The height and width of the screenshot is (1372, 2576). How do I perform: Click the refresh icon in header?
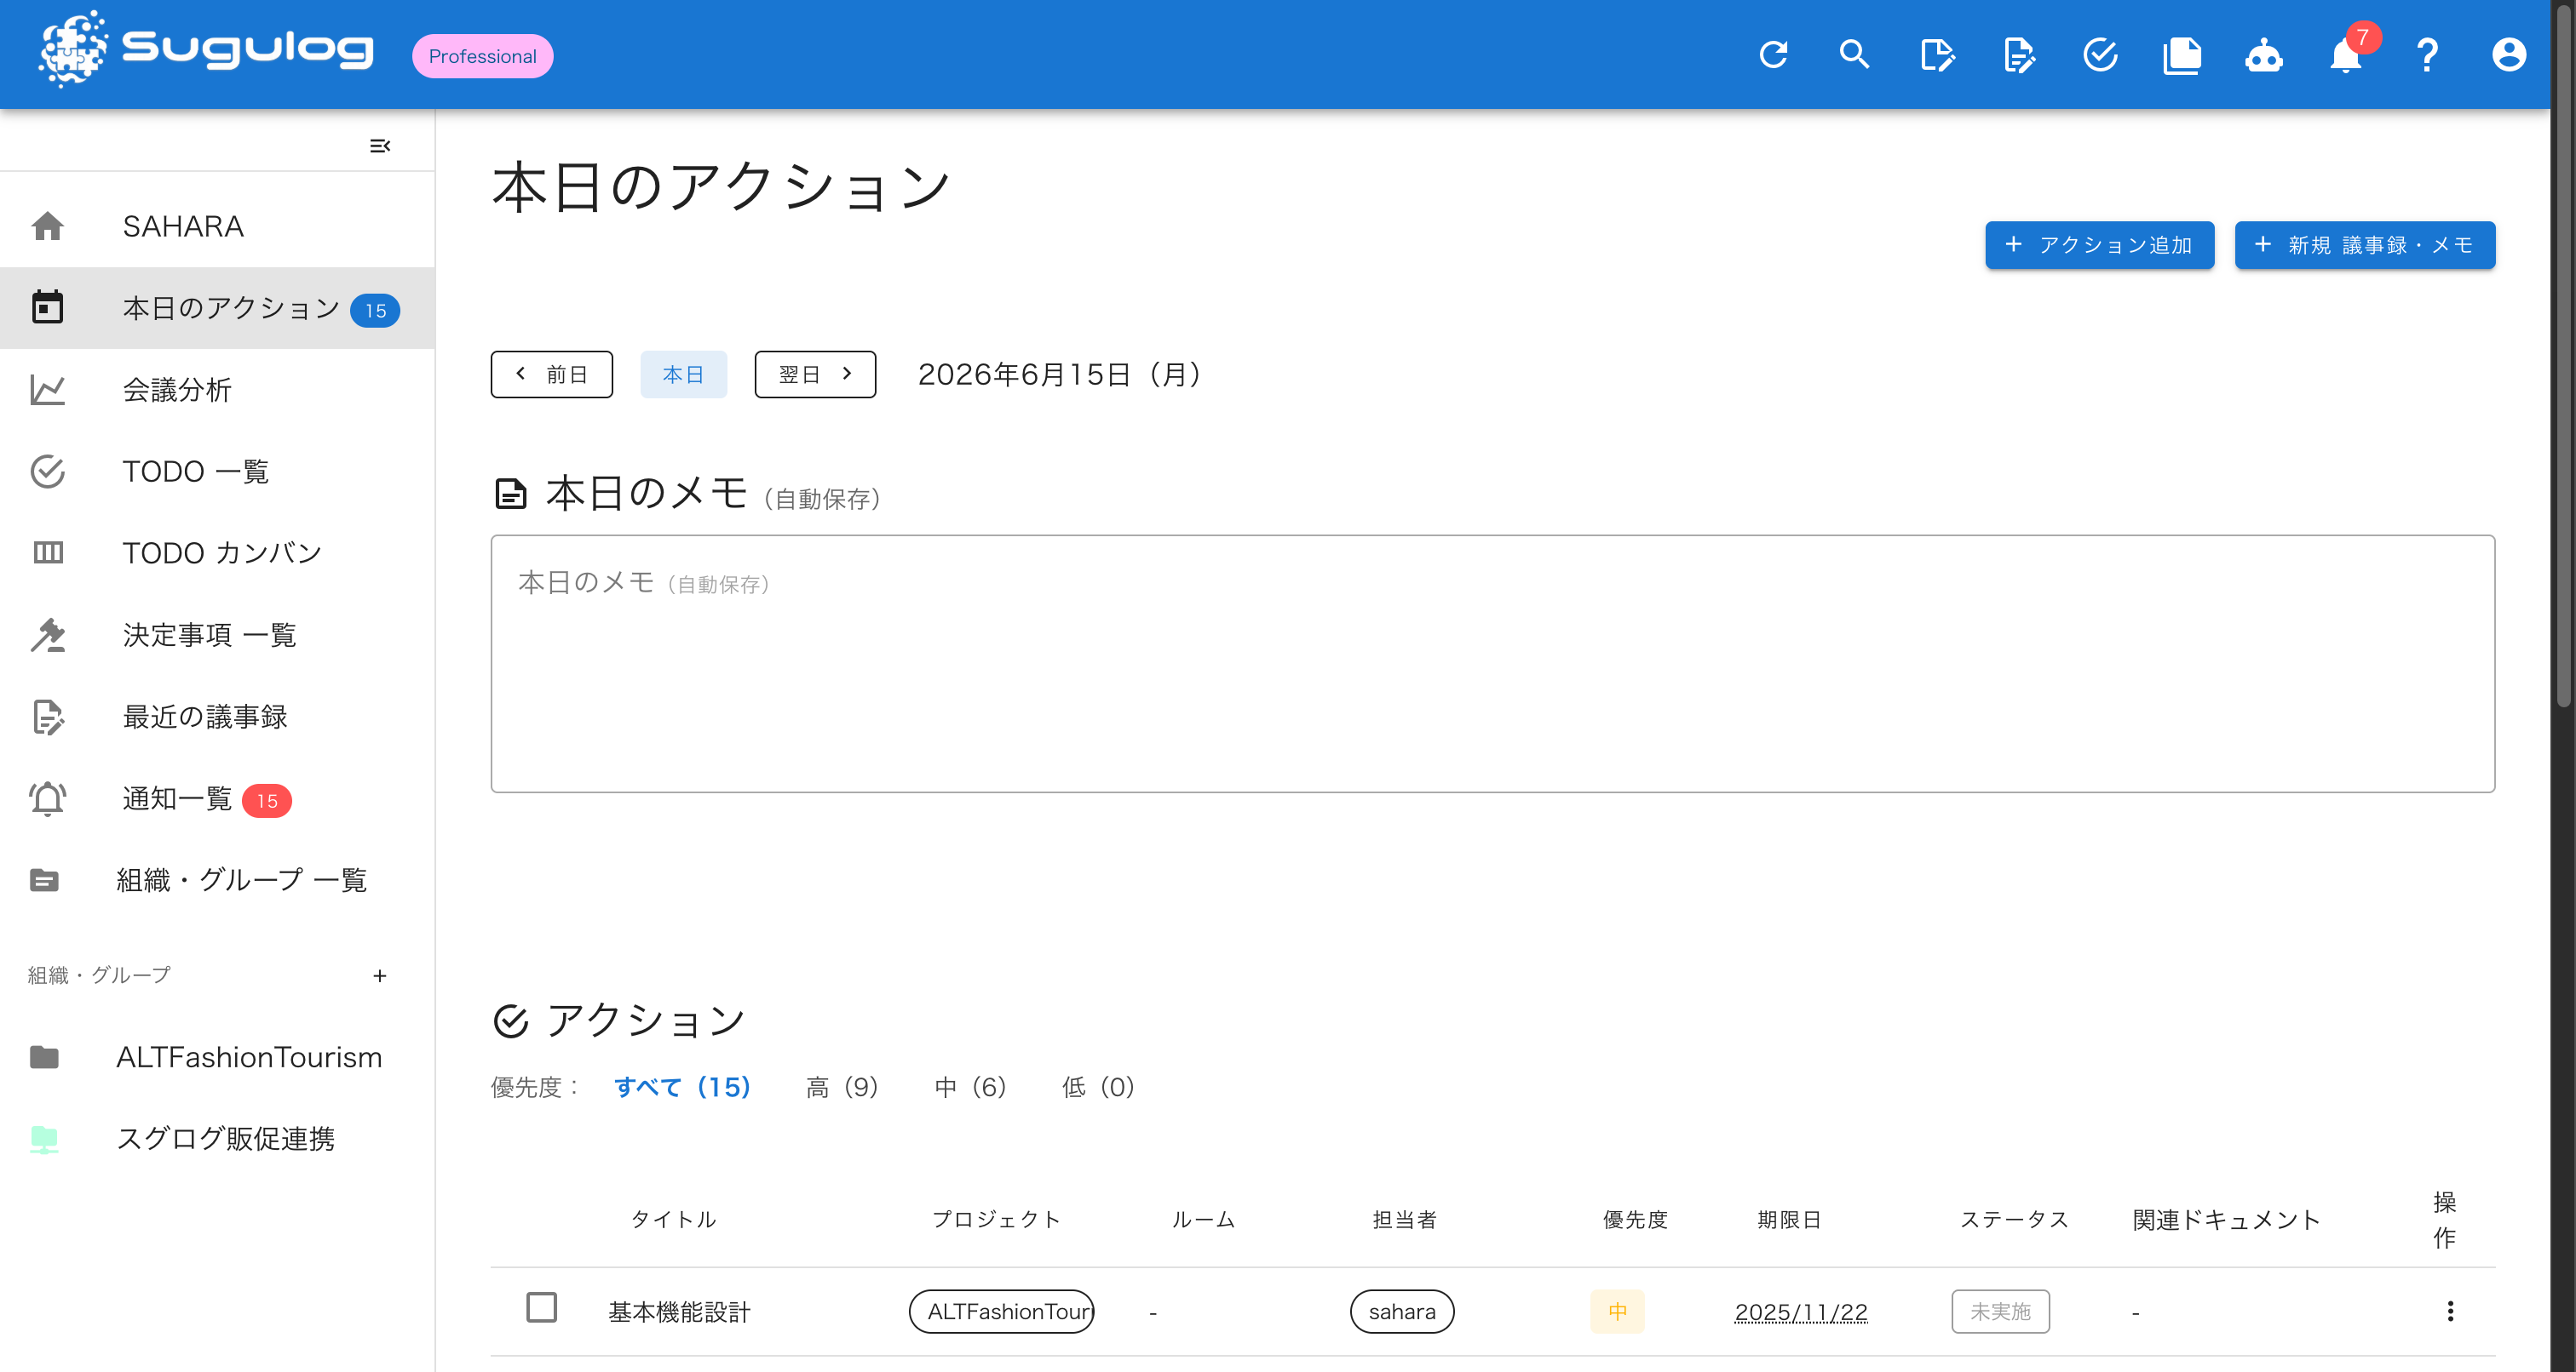click(x=1773, y=55)
